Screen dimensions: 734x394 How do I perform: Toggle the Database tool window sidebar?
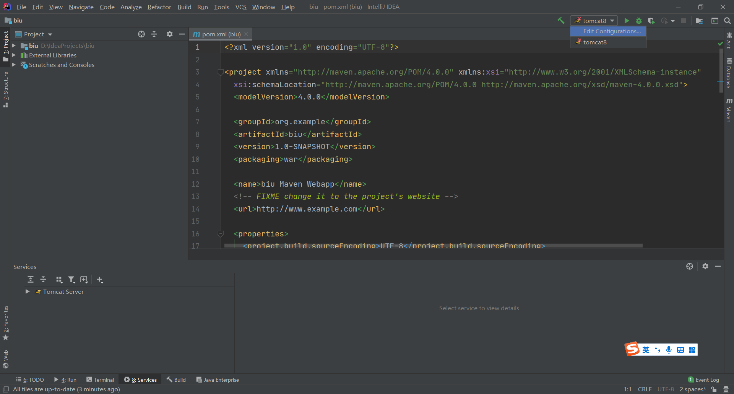[x=729, y=73]
